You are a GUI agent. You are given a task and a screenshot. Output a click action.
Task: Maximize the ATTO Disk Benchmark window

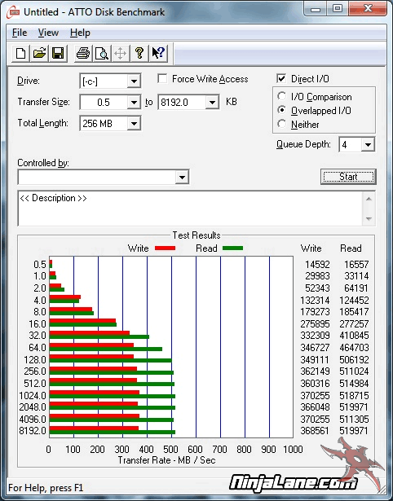(338, 9)
